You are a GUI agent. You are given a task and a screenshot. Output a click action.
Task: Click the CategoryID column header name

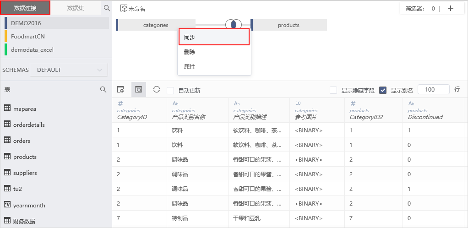click(x=132, y=117)
